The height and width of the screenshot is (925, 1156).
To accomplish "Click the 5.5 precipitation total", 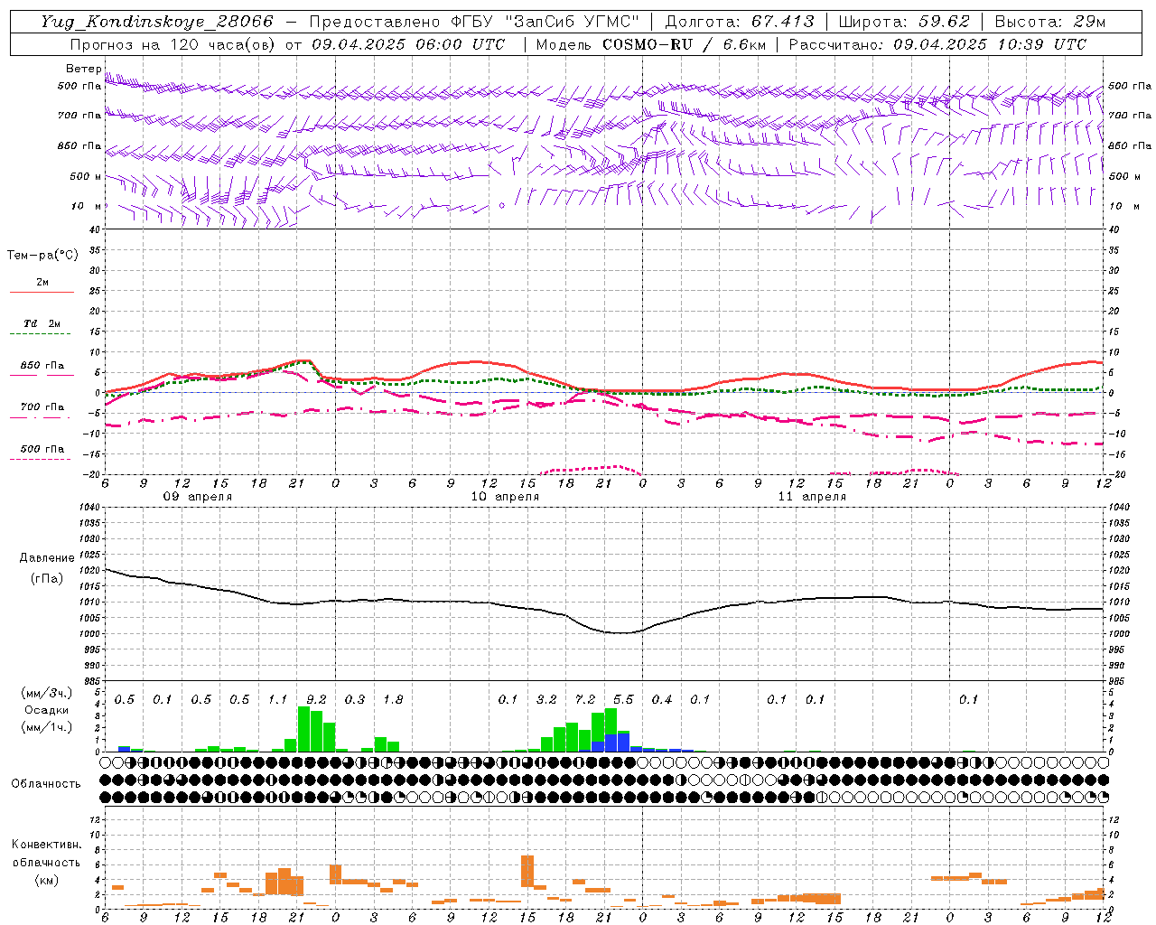I will pos(623,700).
